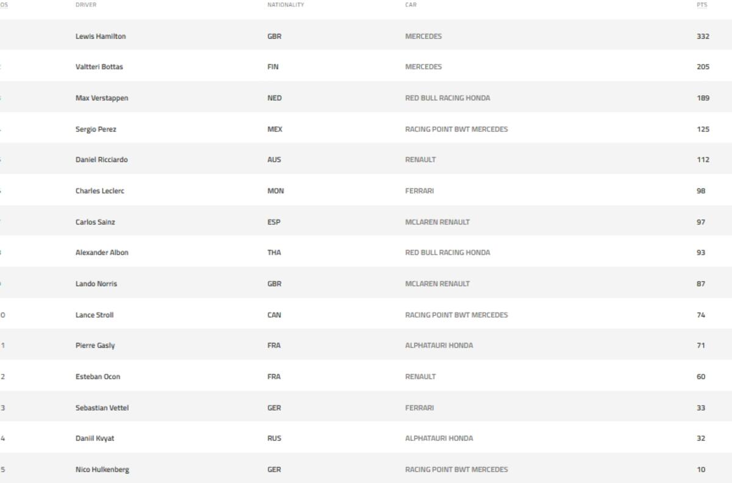Click the PTS column header

[x=701, y=5]
